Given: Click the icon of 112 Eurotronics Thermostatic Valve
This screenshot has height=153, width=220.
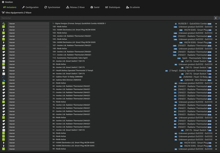Looking at the screenshot, I should tap(4, 58).
